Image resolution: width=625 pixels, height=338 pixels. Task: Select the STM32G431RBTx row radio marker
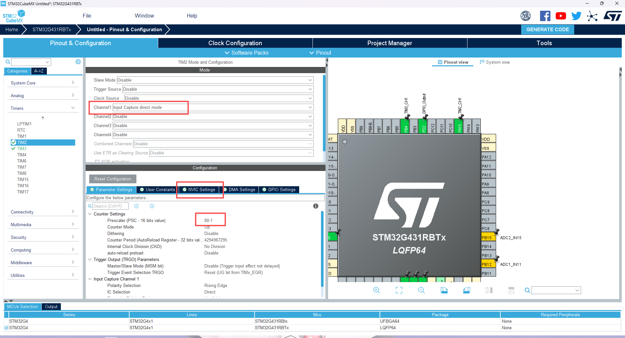click(x=6, y=328)
